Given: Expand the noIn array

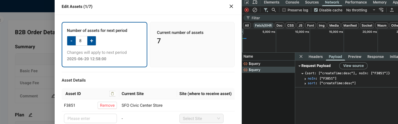Looking at the screenshot, I should (x=306, y=78).
